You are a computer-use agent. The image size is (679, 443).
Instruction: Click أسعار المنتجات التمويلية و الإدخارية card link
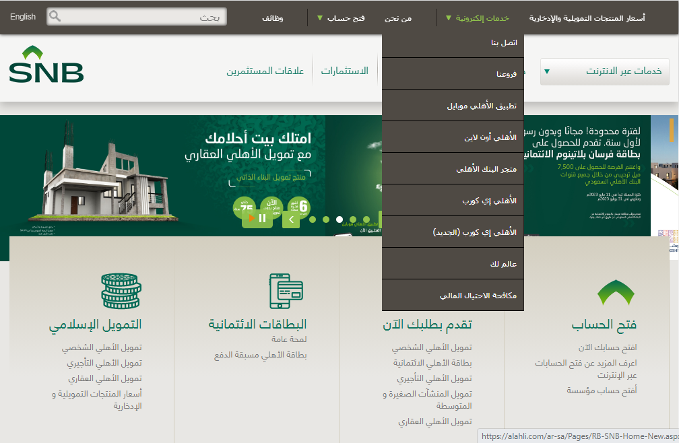click(x=97, y=400)
